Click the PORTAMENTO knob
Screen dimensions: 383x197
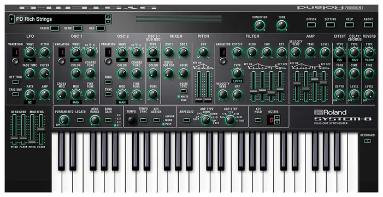[64, 120]
